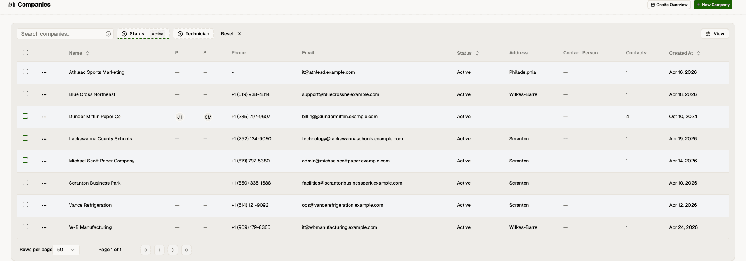Open the View column options
Viewport: 746px width, 269px height.
pos(715,34)
